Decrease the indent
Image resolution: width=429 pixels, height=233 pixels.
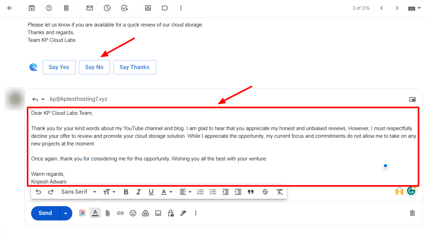click(x=226, y=192)
